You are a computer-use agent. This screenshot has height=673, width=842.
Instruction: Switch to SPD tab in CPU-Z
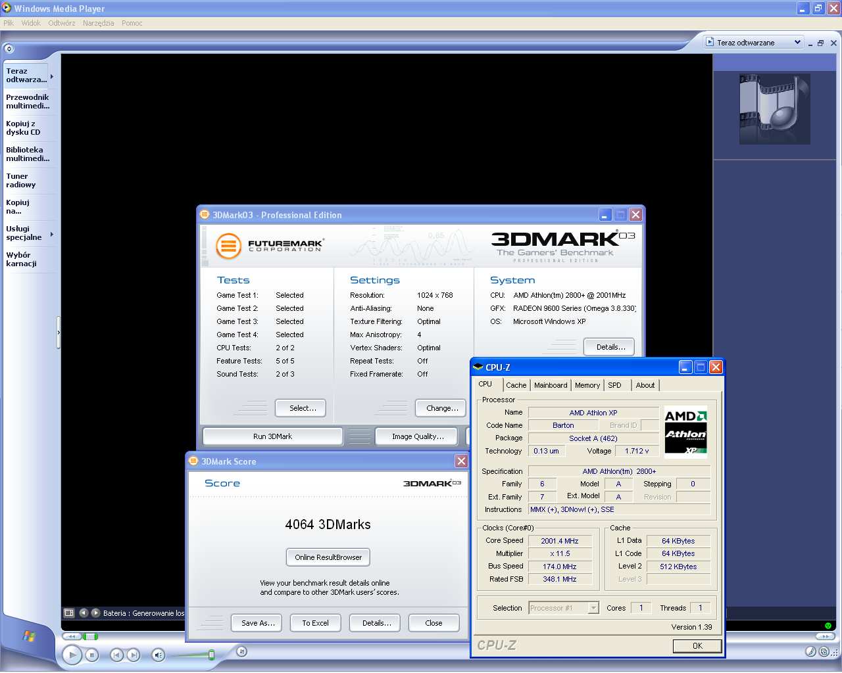tap(618, 385)
